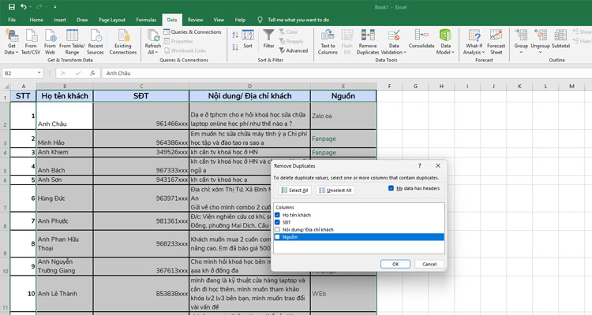This screenshot has height=315, width=592.
Task: Open What-If Analysis
Action: (474, 42)
